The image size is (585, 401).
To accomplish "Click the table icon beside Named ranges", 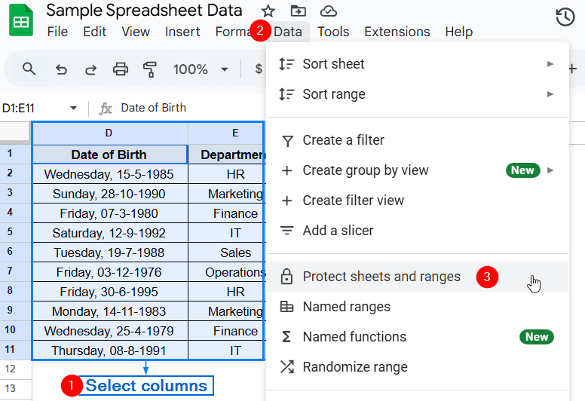I will [286, 307].
